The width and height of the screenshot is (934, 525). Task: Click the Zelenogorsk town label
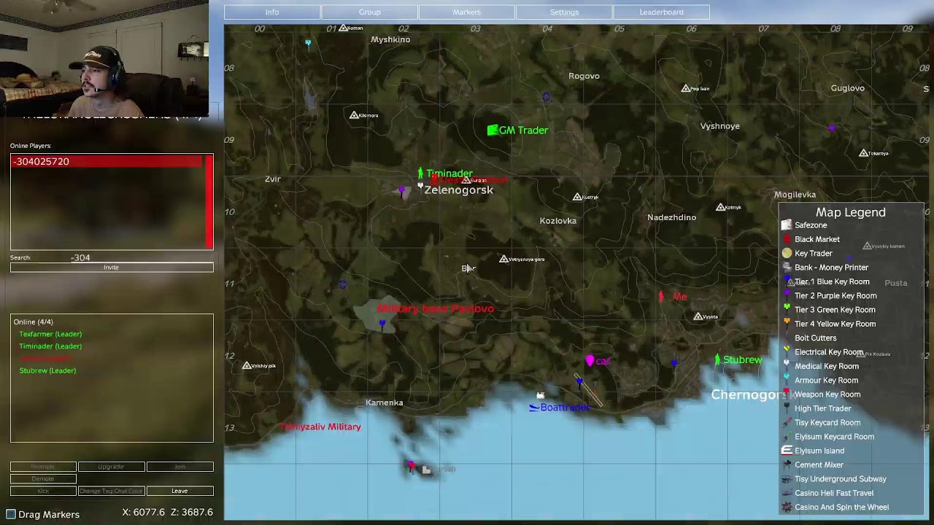click(x=458, y=190)
